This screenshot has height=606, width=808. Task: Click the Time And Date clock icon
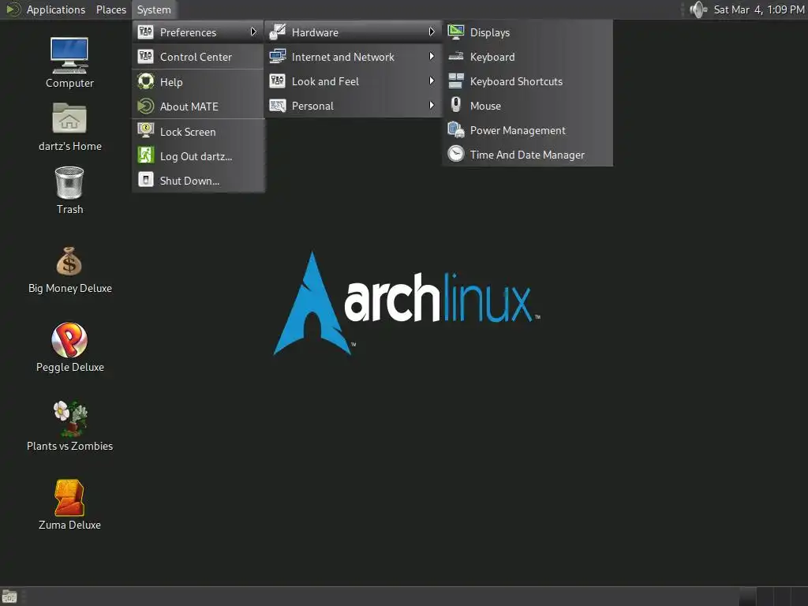(455, 154)
